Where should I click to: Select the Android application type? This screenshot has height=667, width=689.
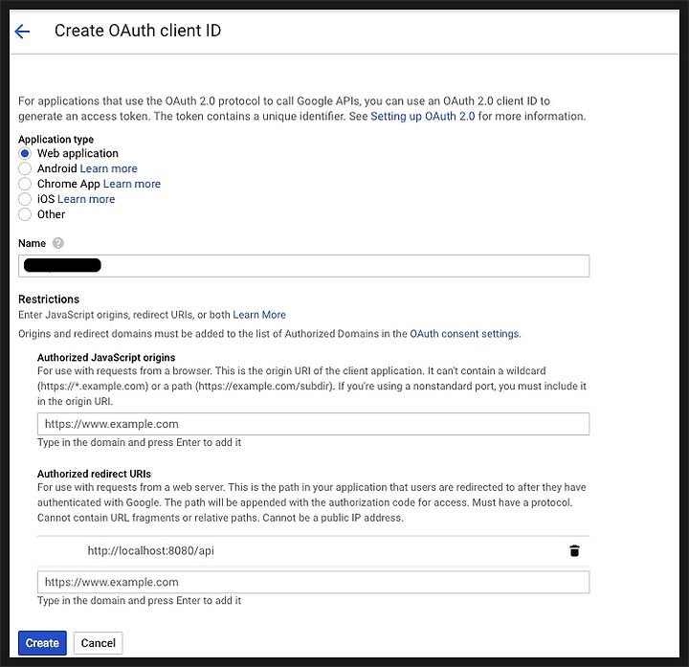click(25, 168)
